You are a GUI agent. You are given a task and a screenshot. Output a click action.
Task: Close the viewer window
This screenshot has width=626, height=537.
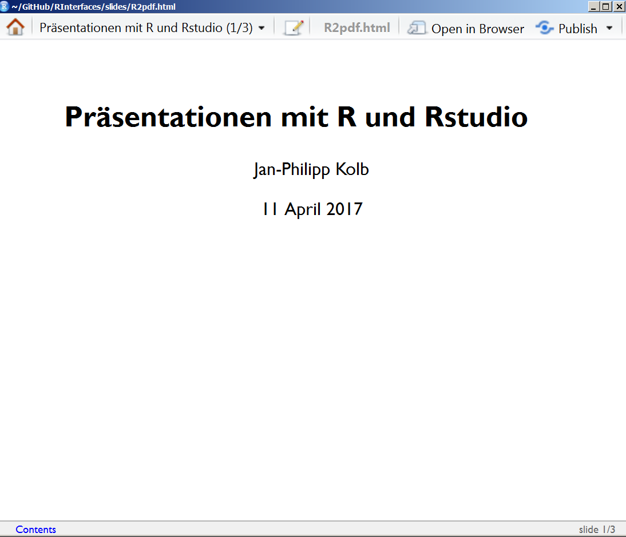618,6
